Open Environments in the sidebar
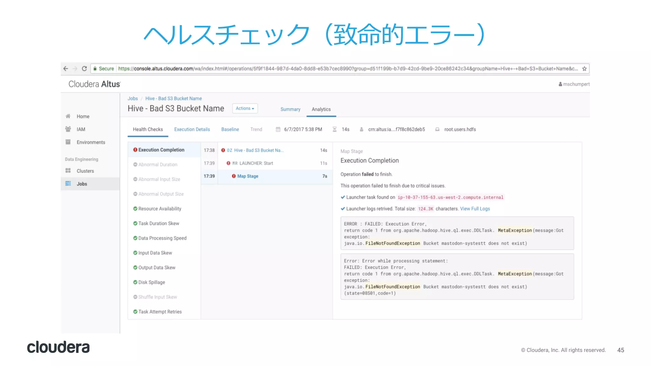 (91, 142)
